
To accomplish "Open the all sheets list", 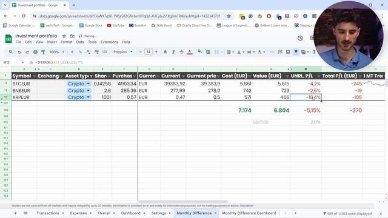I will click(x=25, y=213).
